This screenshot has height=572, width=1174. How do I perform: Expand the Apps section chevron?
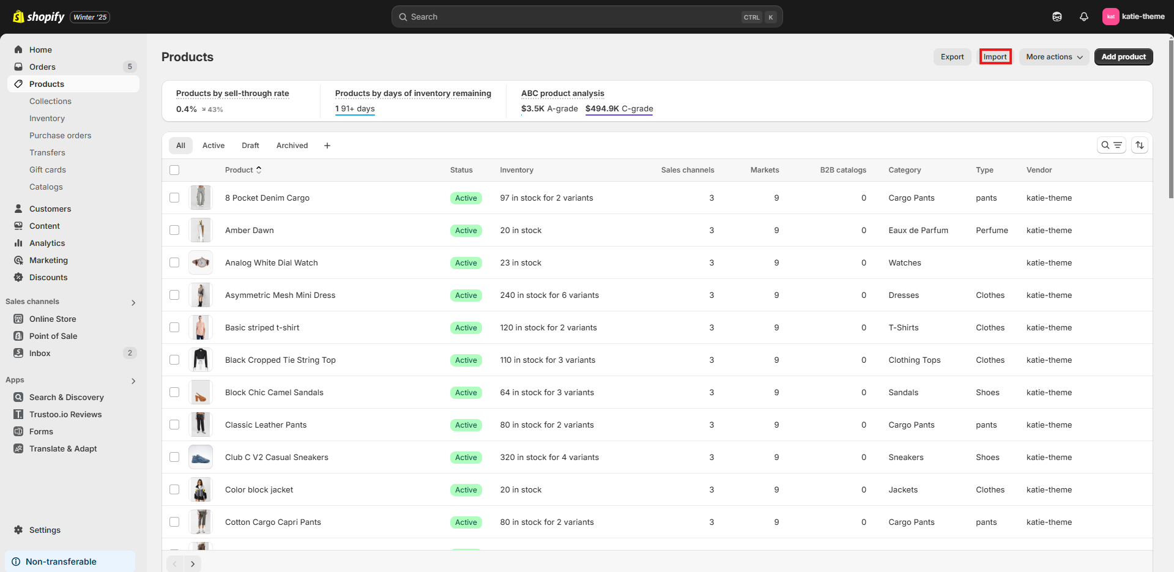[133, 381]
